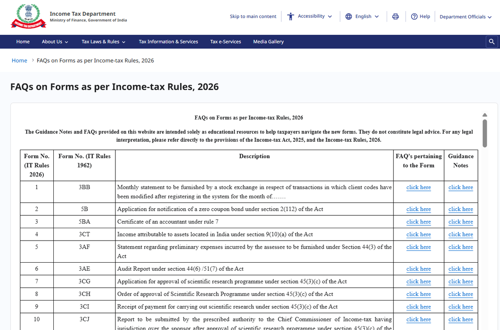500x330 pixels.
Task: Open FAQ link for form 3CJ
Action: tap(419, 319)
